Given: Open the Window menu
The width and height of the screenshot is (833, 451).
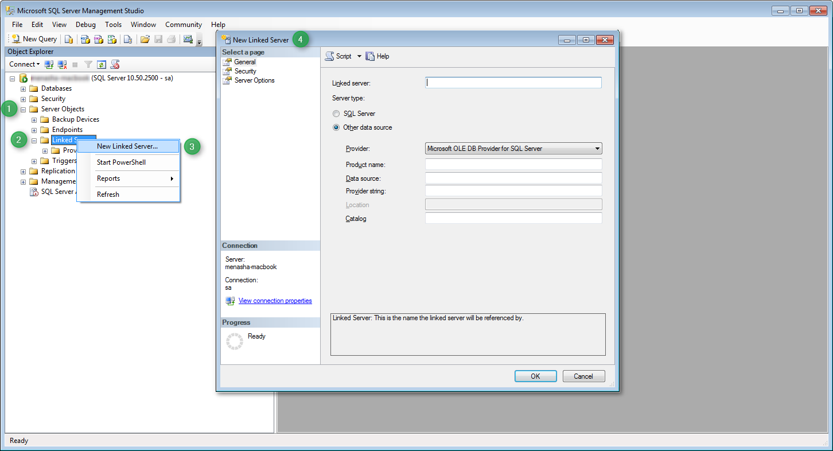Looking at the screenshot, I should pos(143,25).
